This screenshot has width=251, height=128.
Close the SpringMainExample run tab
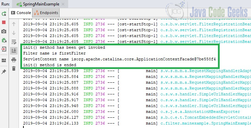point(63,4)
